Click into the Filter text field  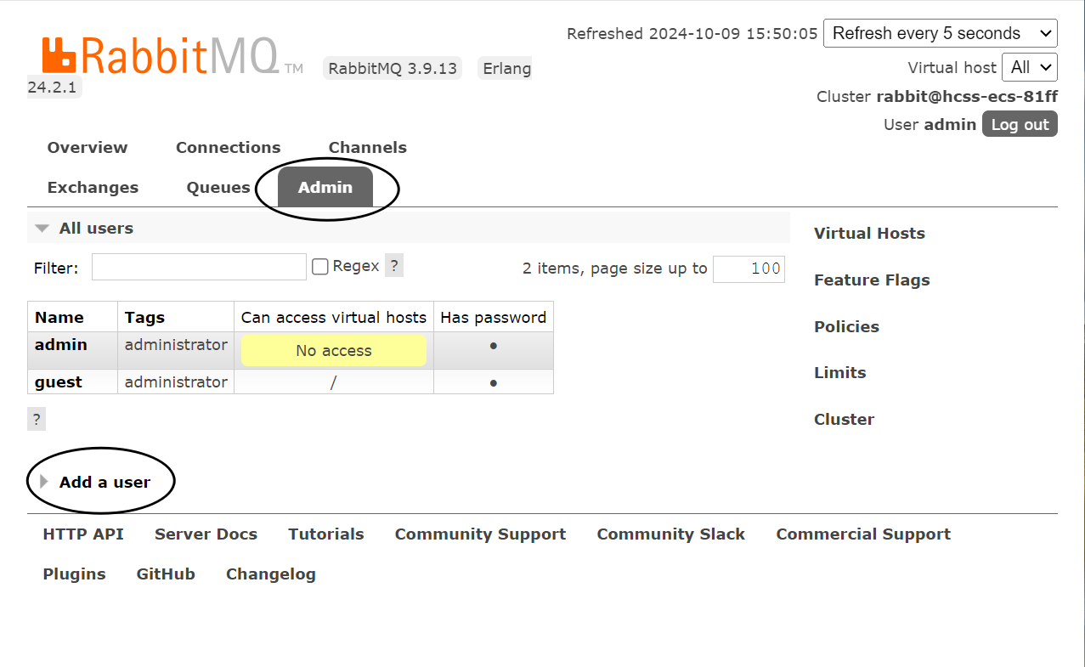[x=199, y=267]
